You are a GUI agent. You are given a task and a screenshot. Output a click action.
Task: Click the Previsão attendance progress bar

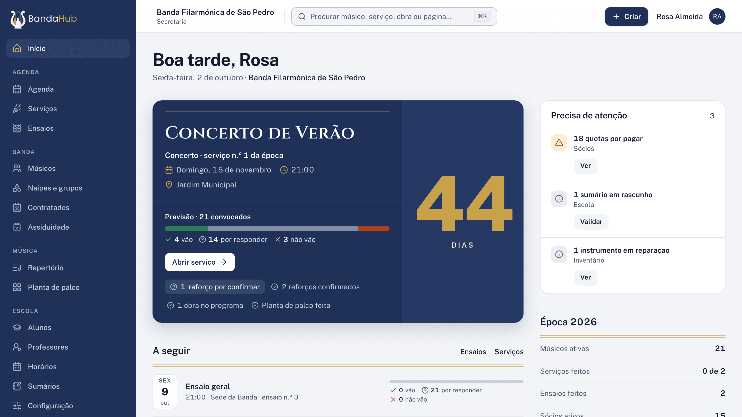[x=277, y=229]
